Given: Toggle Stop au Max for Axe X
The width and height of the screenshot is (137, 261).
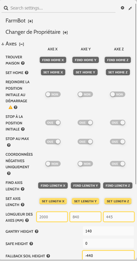Looking at the screenshot, I should 53,142.
